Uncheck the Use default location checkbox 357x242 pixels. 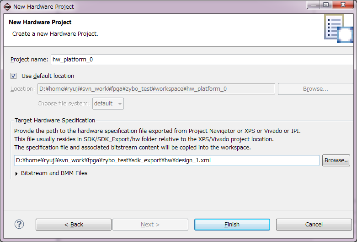pyautogui.click(x=13, y=76)
